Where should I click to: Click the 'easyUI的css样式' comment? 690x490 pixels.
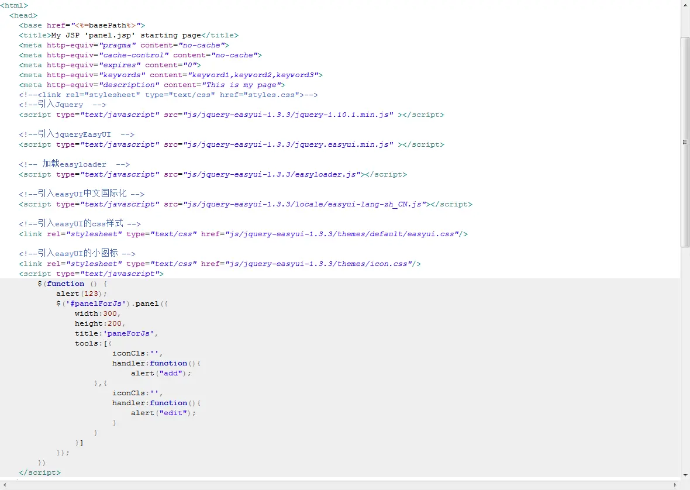(x=80, y=224)
